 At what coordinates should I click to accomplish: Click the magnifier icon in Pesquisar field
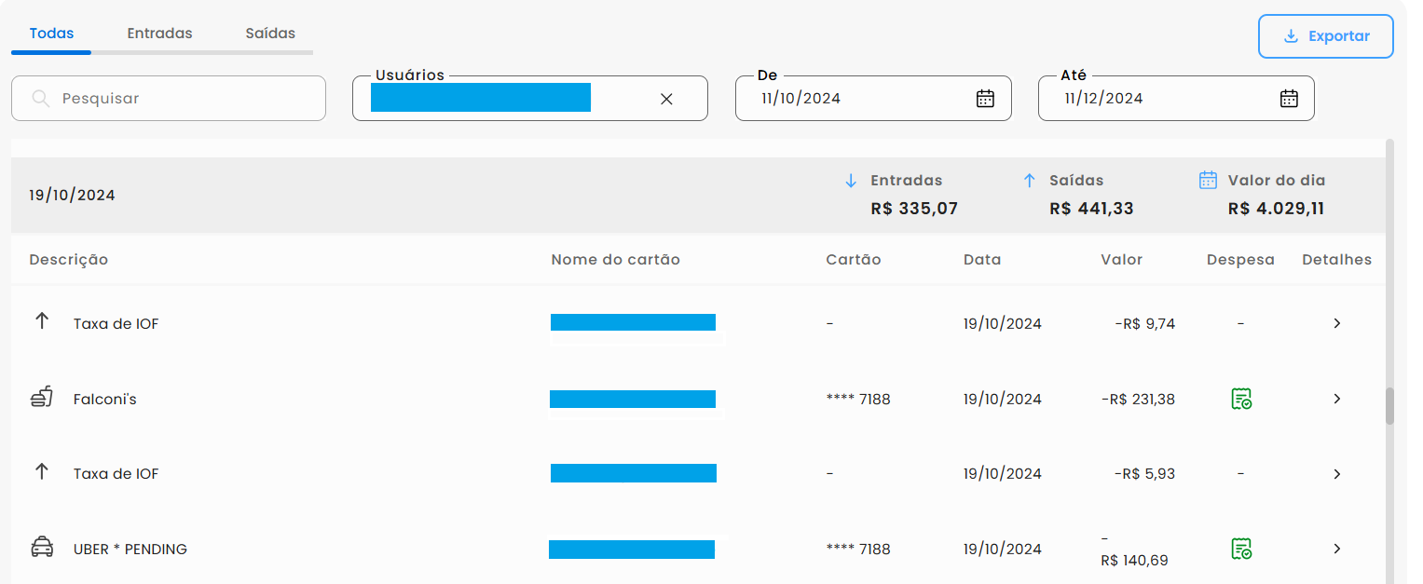pos(40,99)
